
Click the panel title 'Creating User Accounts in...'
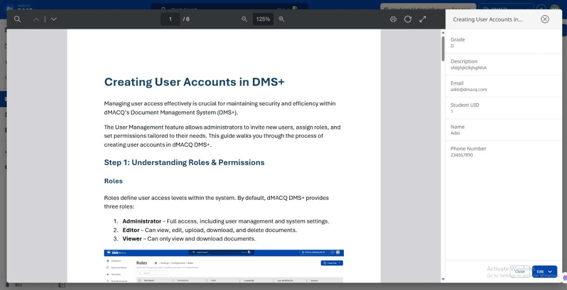tap(487, 20)
